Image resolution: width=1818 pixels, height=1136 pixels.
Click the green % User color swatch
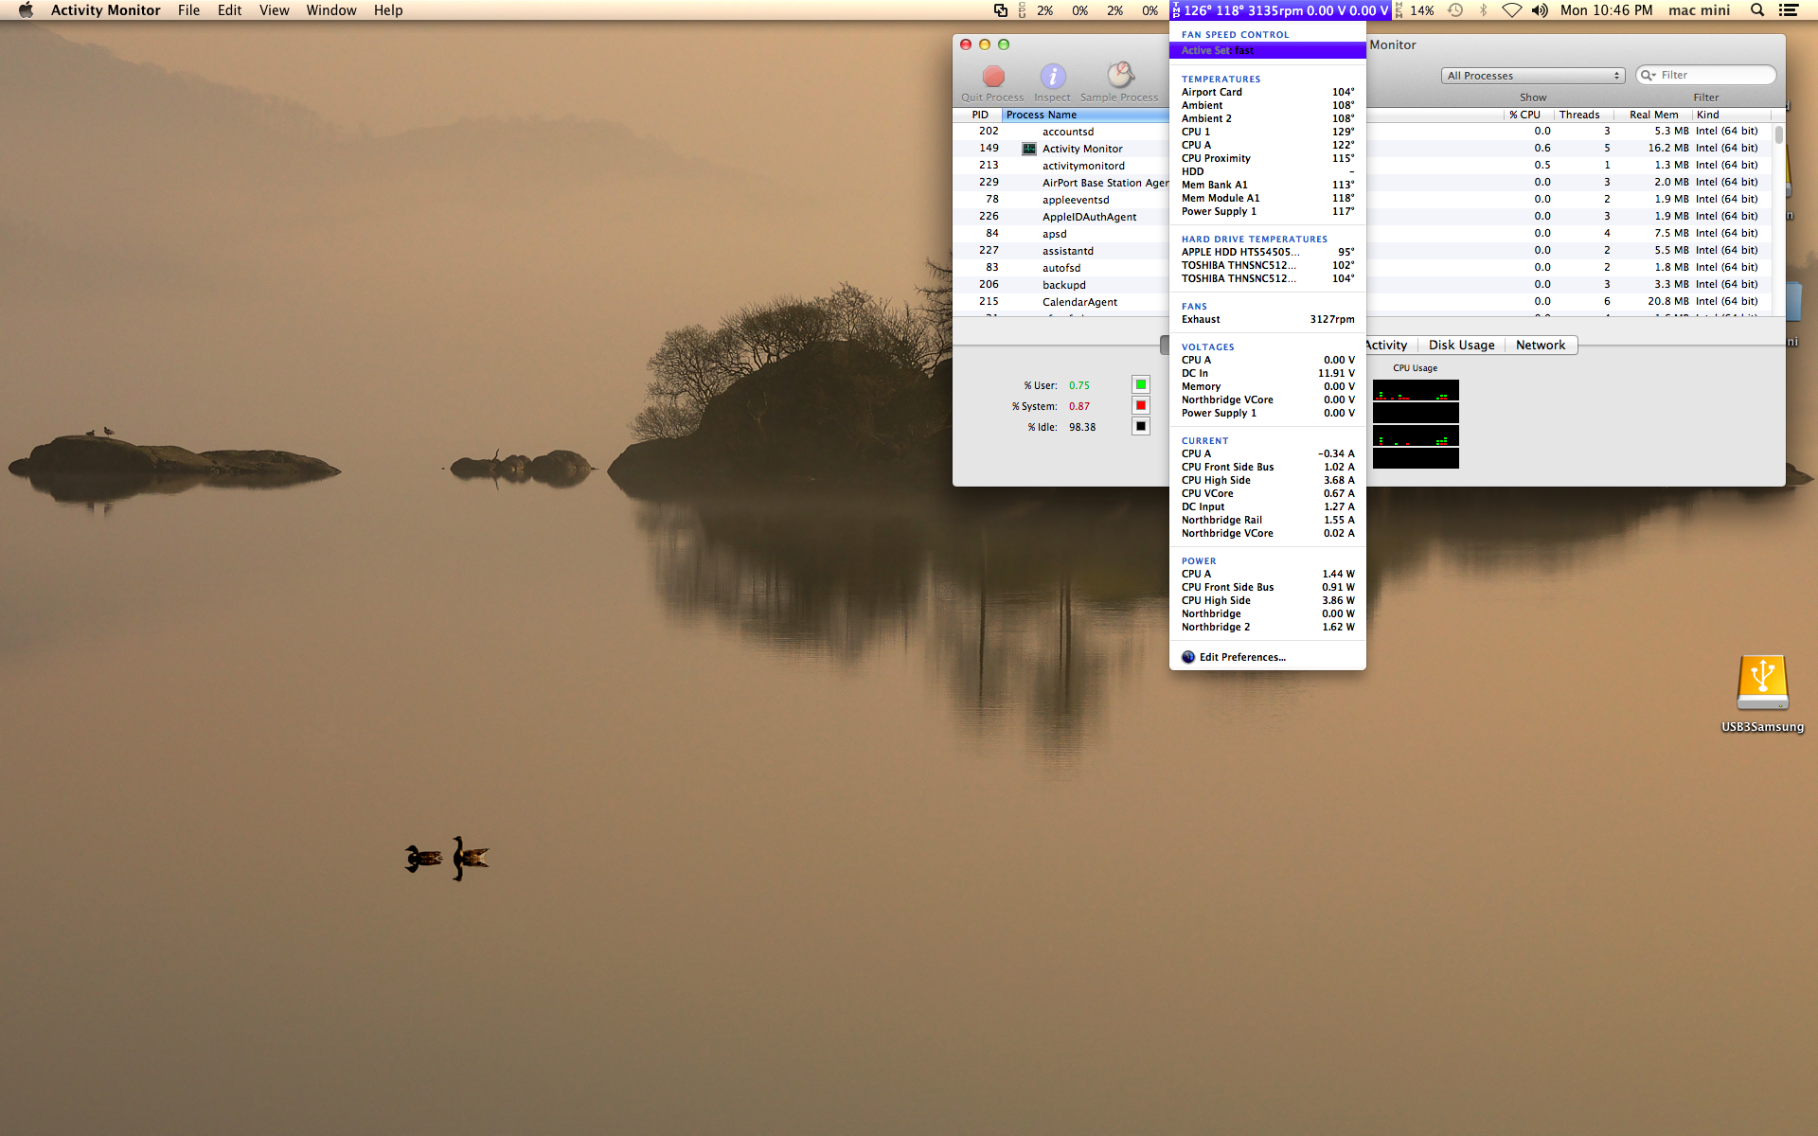[1141, 384]
